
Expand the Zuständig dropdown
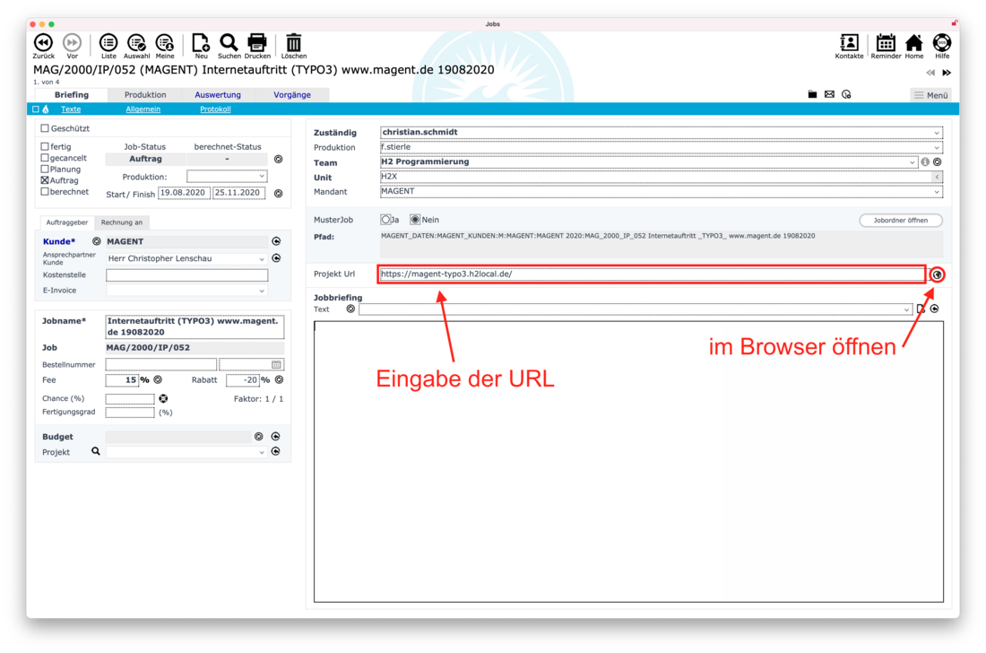tap(937, 133)
